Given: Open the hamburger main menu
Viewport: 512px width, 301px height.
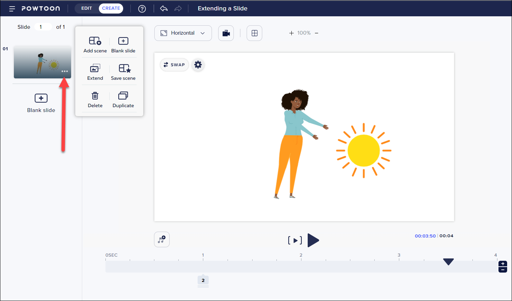Looking at the screenshot, I should coord(12,9).
